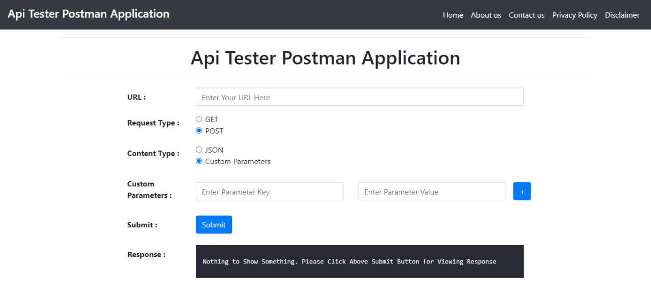Click the response output box
651x298 pixels.
pyautogui.click(x=360, y=261)
